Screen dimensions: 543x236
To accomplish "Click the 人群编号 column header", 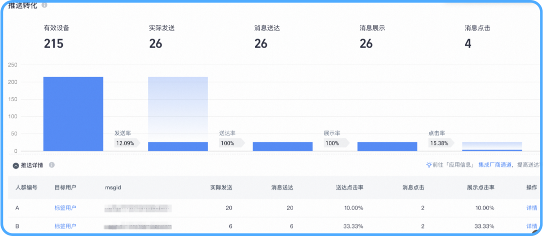I will (x=26, y=187).
